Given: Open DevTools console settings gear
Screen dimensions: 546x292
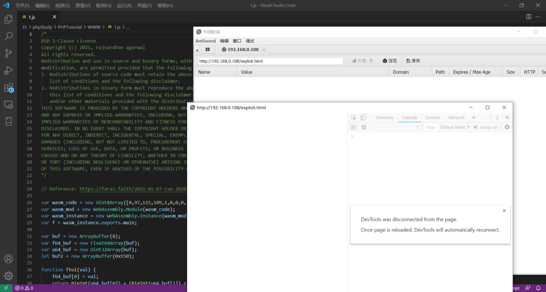Looking at the screenshot, I should click(x=507, y=128).
